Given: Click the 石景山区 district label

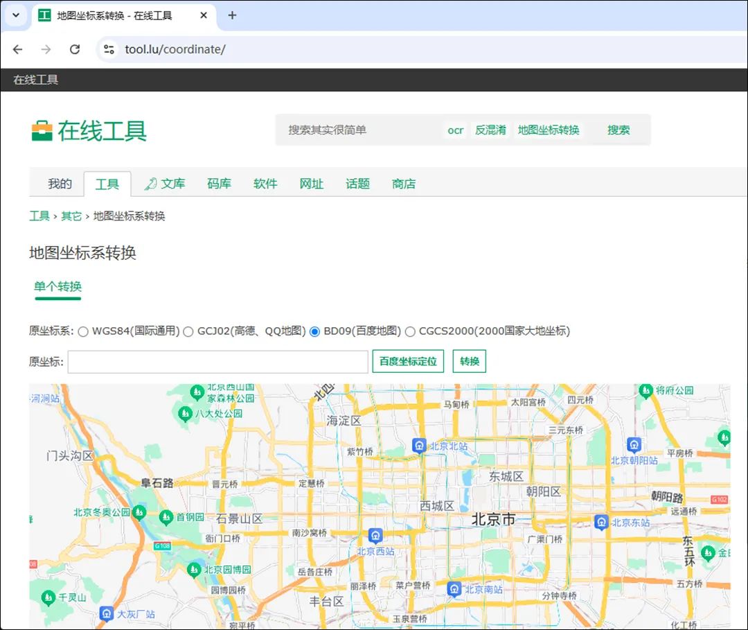Looking at the screenshot, I should click(240, 519).
